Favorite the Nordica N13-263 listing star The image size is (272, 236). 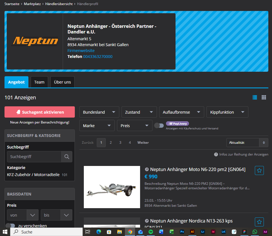click(259, 222)
